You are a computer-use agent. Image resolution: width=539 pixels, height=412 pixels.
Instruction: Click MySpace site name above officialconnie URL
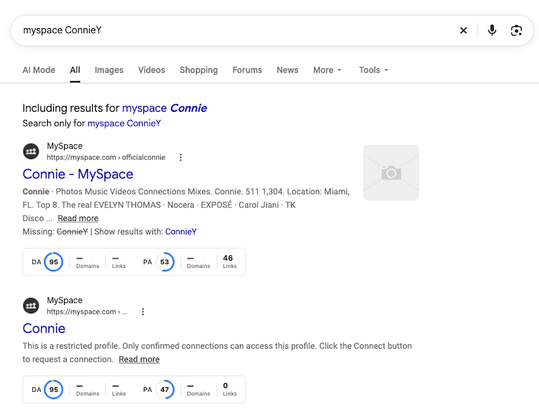[65, 146]
